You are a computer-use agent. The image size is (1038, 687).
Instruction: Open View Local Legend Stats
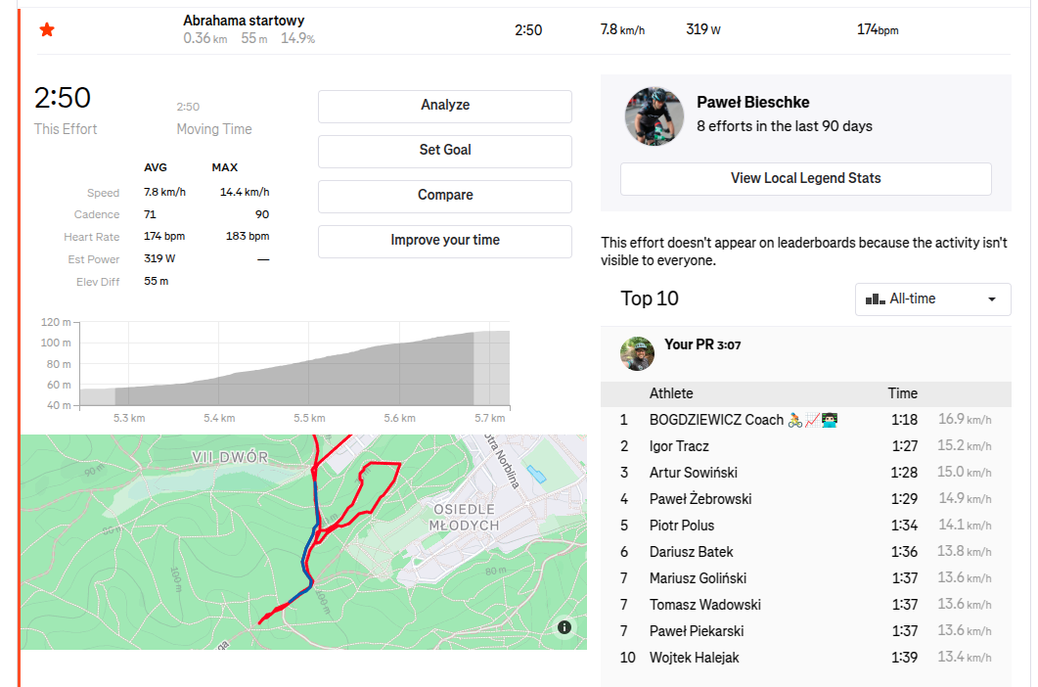coord(805,179)
